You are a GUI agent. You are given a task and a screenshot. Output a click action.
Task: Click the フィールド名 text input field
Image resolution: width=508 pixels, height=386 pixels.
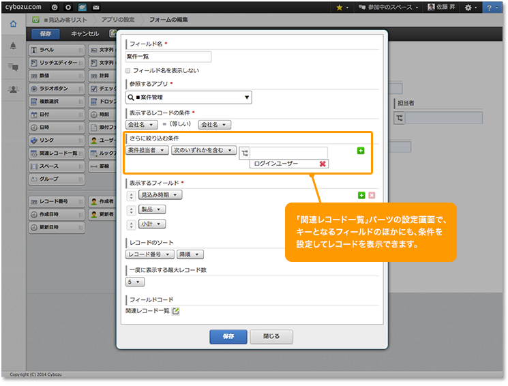tap(168, 57)
